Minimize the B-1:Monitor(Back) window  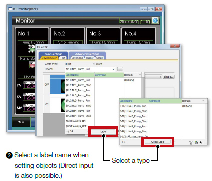144,9
